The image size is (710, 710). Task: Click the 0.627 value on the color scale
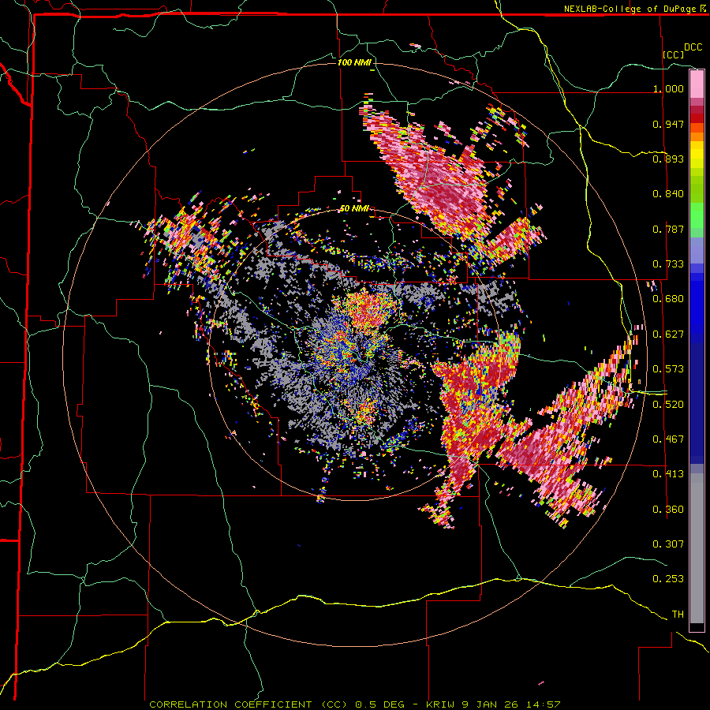[668, 334]
